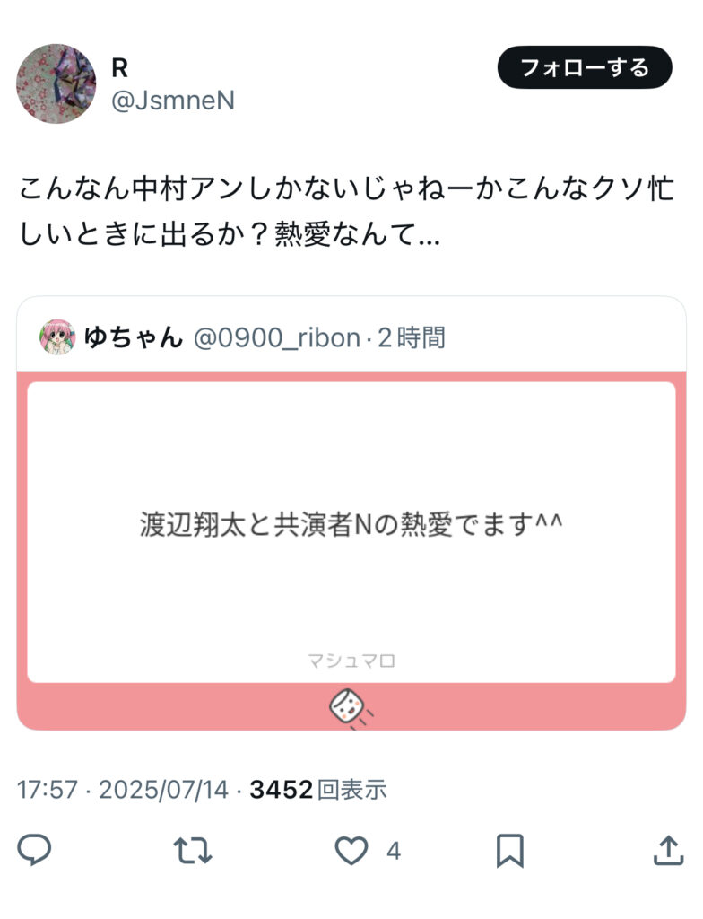
Task: Click the marshmallow mascot icon
Action: 351,709
